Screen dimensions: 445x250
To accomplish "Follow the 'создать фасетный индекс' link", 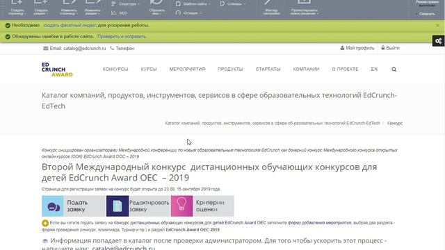I will pos(70,25).
